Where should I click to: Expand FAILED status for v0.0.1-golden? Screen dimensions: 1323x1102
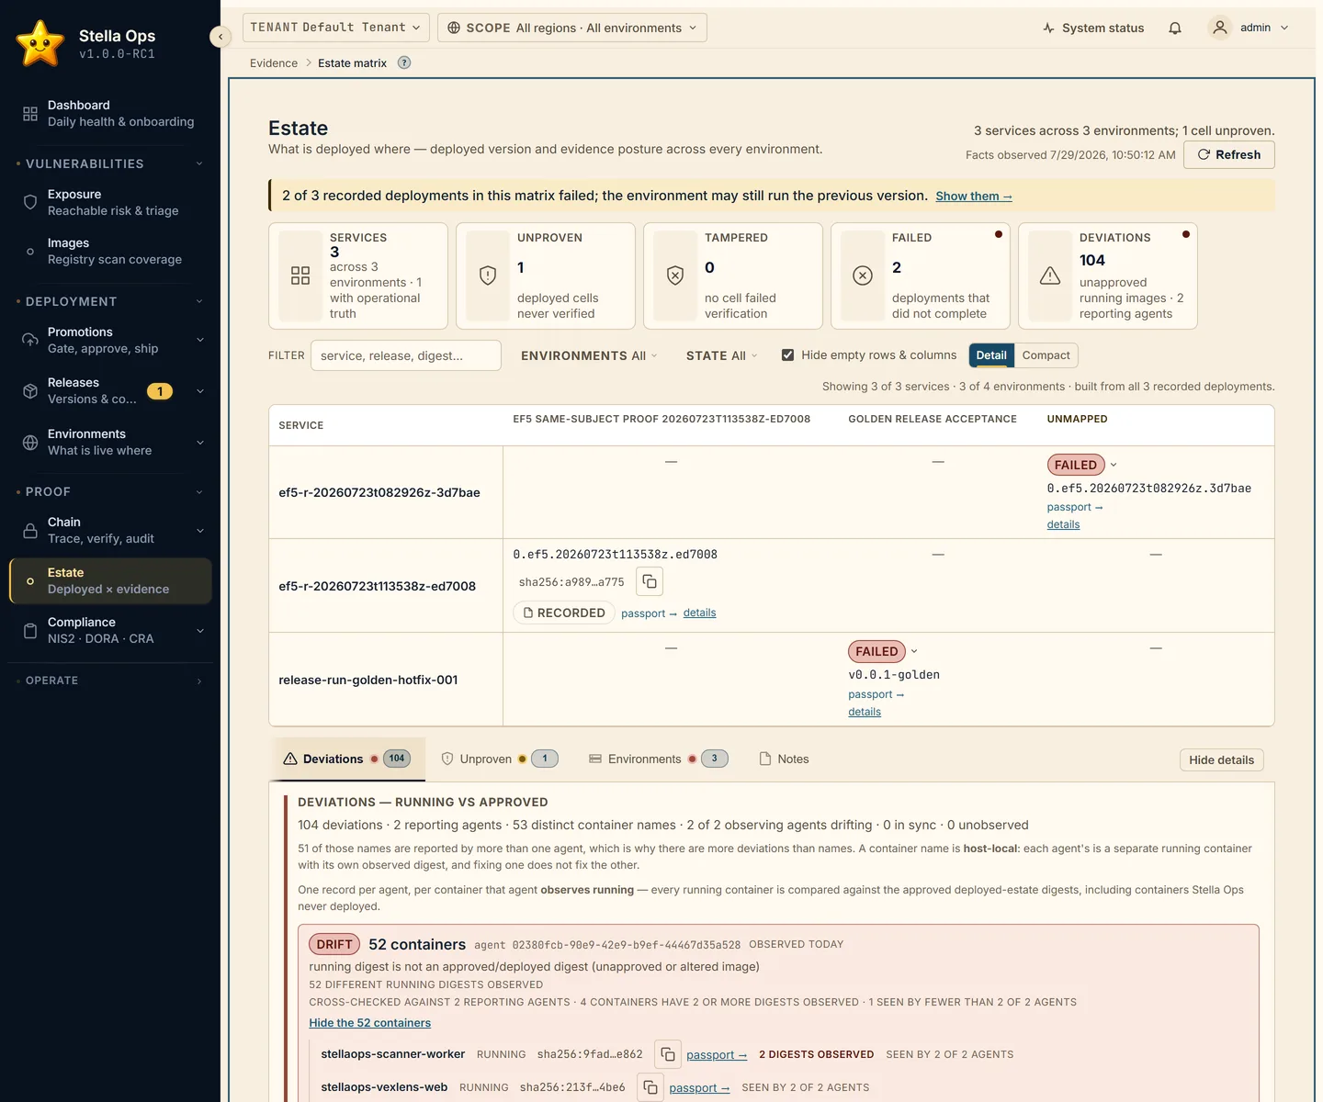[x=914, y=651]
